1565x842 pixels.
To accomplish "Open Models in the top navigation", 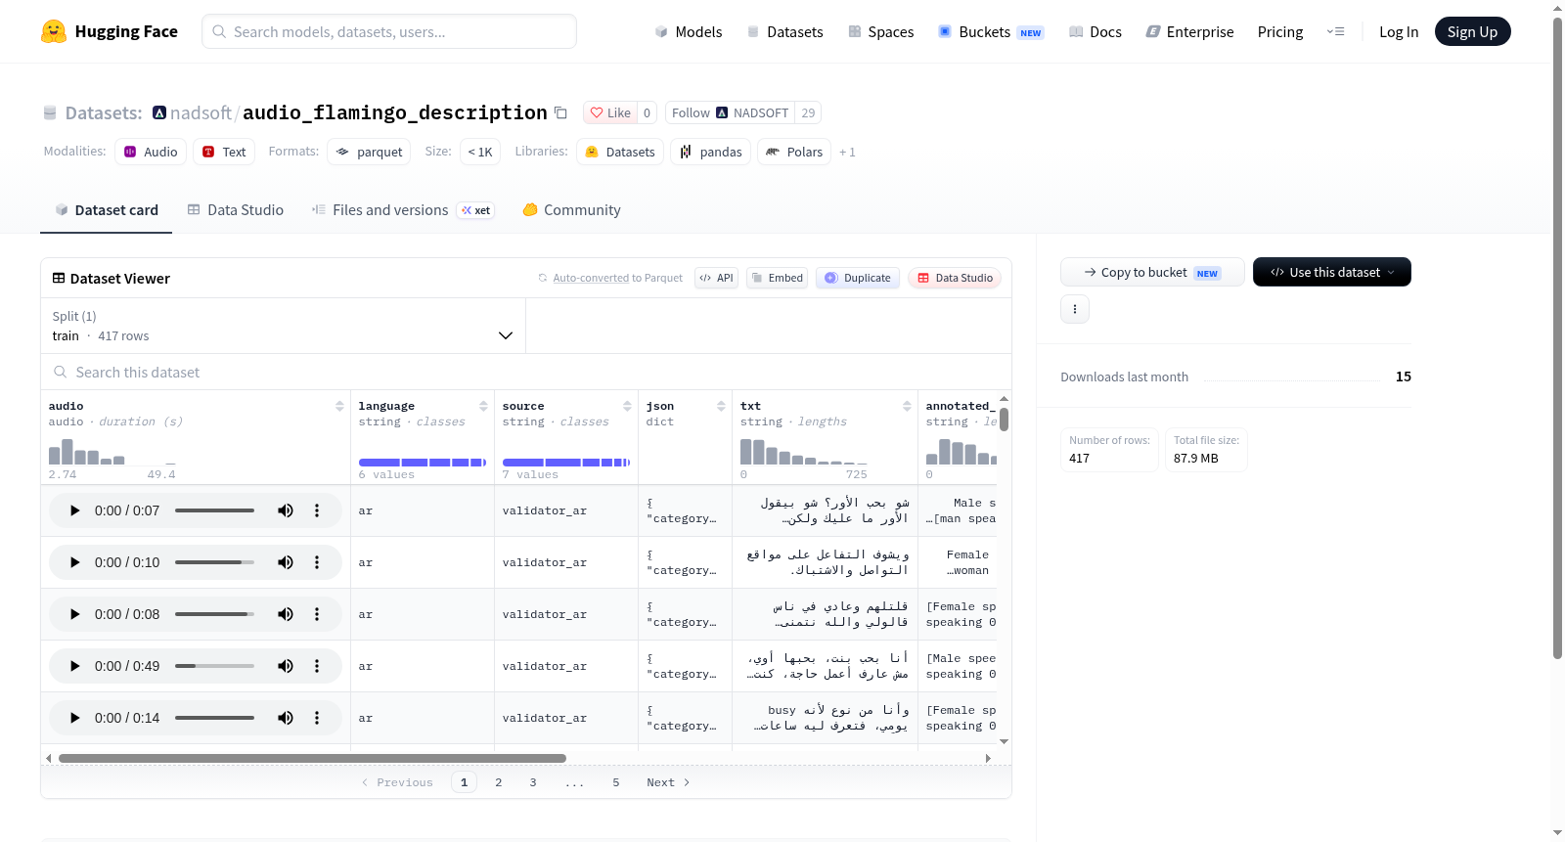I will pyautogui.click(x=688, y=31).
